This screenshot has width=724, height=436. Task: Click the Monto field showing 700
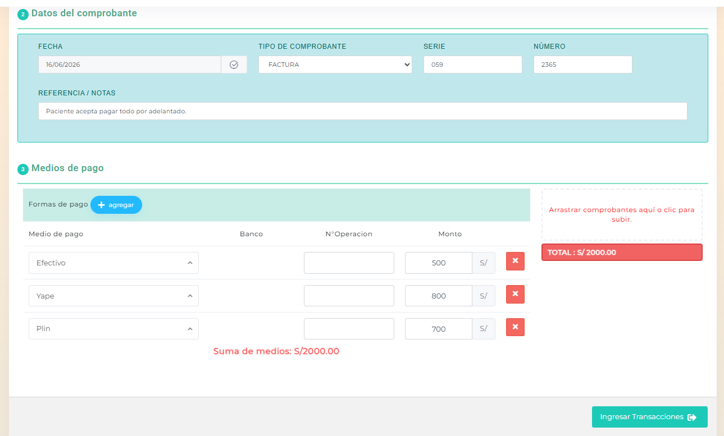click(x=439, y=329)
